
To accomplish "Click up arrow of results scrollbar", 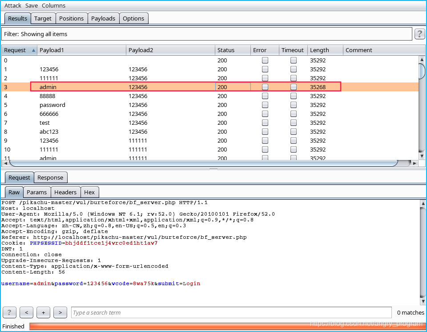I will [422, 59].
